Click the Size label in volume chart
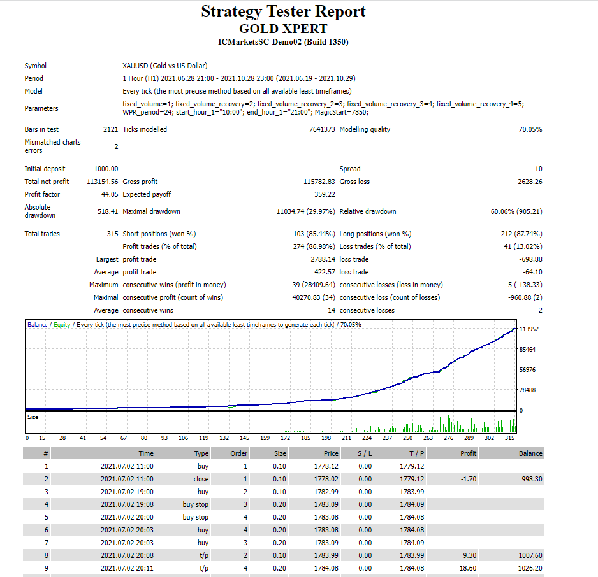The height and width of the screenshot is (577, 598). pyautogui.click(x=33, y=417)
